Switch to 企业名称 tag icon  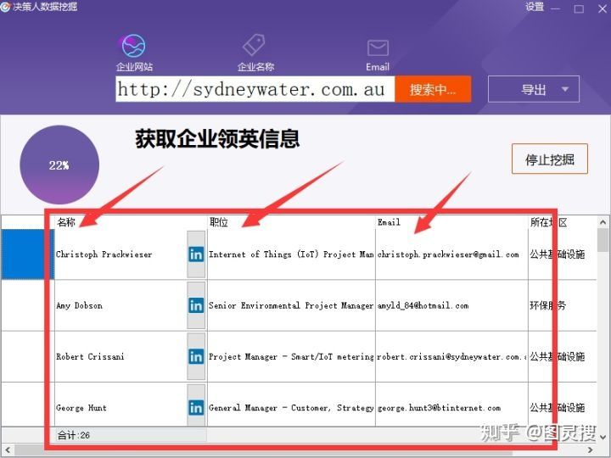[255, 47]
